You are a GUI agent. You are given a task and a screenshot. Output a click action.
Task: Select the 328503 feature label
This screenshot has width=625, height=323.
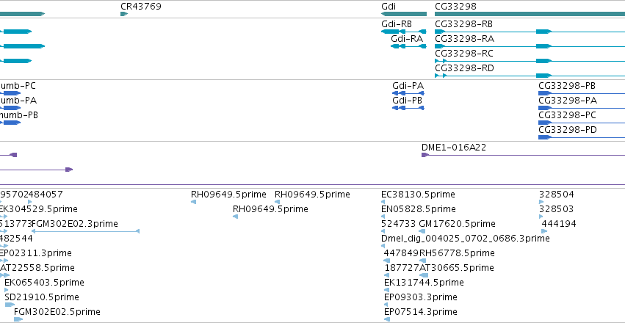click(557, 209)
